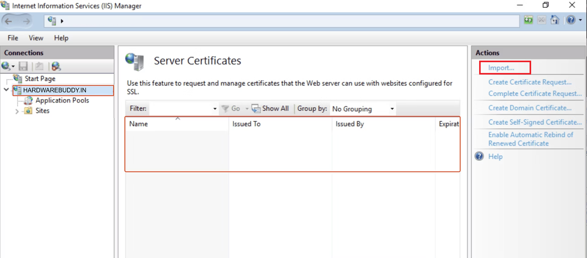Click the Sites folder icon

pyautogui.click(x=28, y=111)
